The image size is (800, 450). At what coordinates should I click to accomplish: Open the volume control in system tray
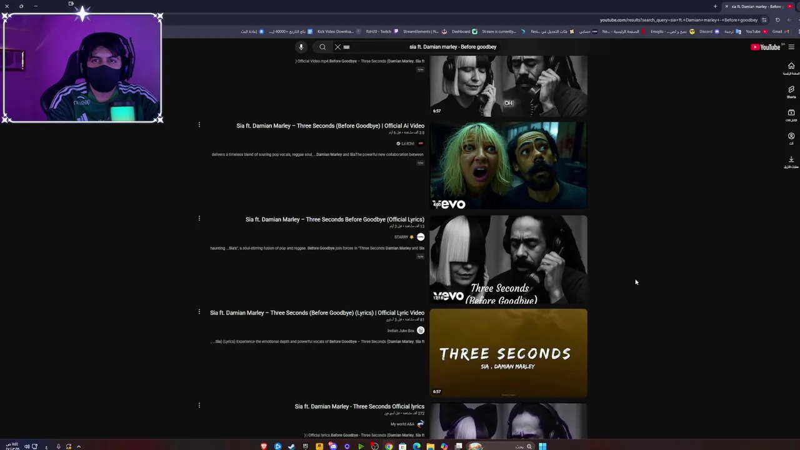(26, 446)
